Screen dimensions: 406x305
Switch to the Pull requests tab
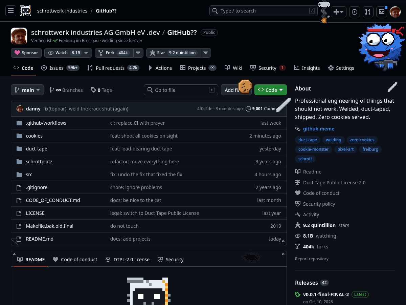(x=113, y=68)
